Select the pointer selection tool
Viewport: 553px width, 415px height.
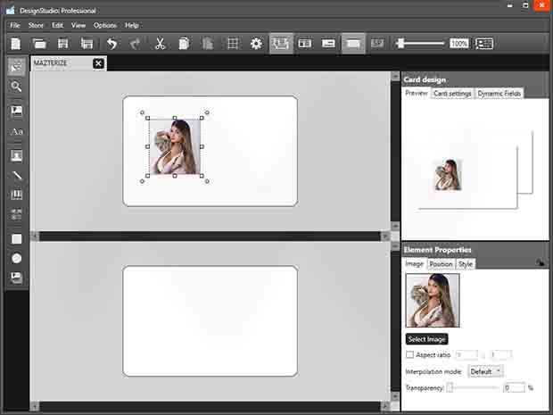16,66
